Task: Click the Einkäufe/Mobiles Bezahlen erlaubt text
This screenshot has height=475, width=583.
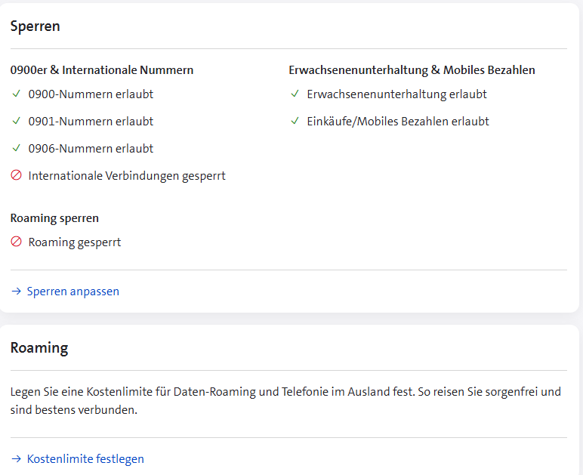Action: tap(398, 122)
